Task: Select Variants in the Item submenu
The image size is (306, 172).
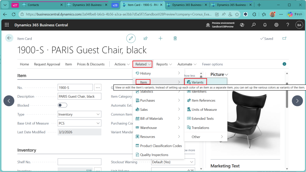Action: point(197,82)
